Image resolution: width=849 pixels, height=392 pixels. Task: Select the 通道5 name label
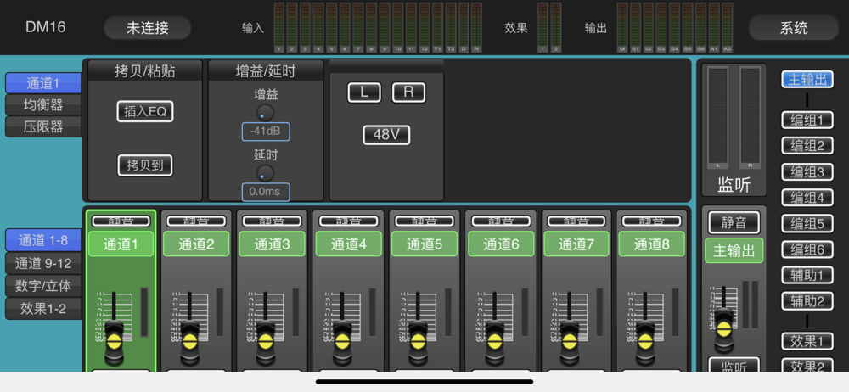pos(424,244)
